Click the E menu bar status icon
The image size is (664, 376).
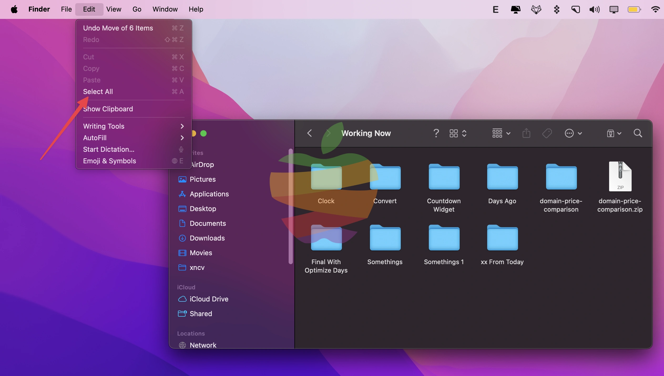[x=496, y=10]
